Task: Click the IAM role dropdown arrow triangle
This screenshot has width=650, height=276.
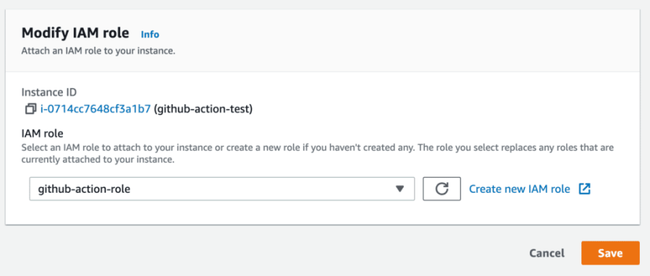Action: pos(399,189)
